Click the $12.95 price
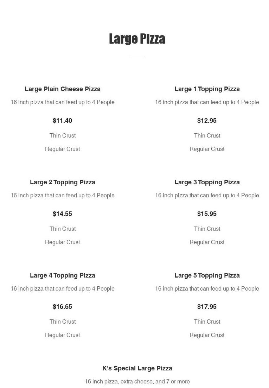This screenshot has width=269, height=388. point(207,121)
